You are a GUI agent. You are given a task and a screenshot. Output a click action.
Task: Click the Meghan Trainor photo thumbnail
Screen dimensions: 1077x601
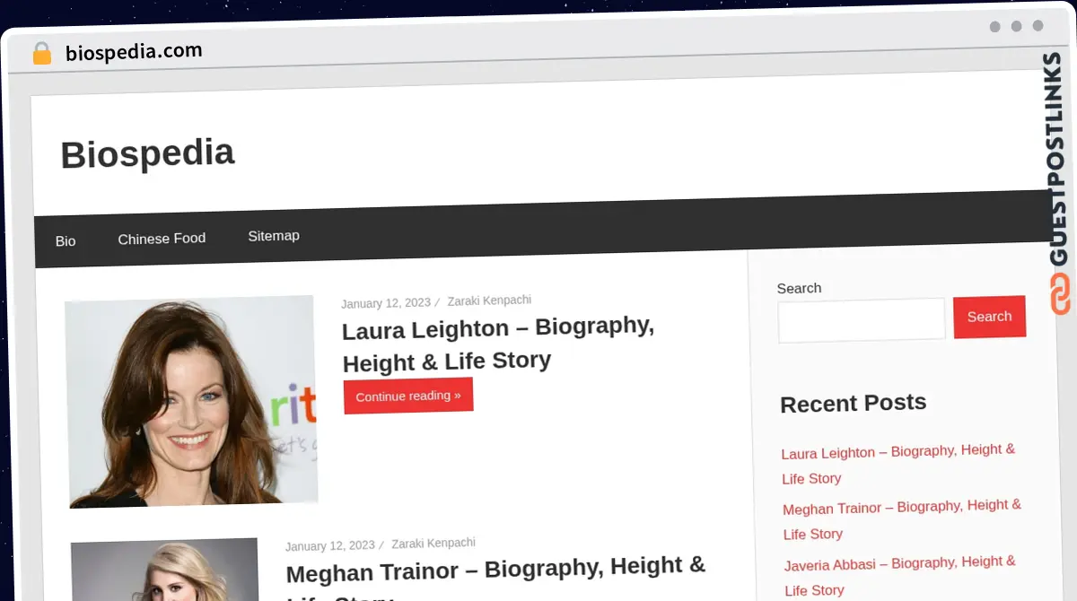pos(165,571)
